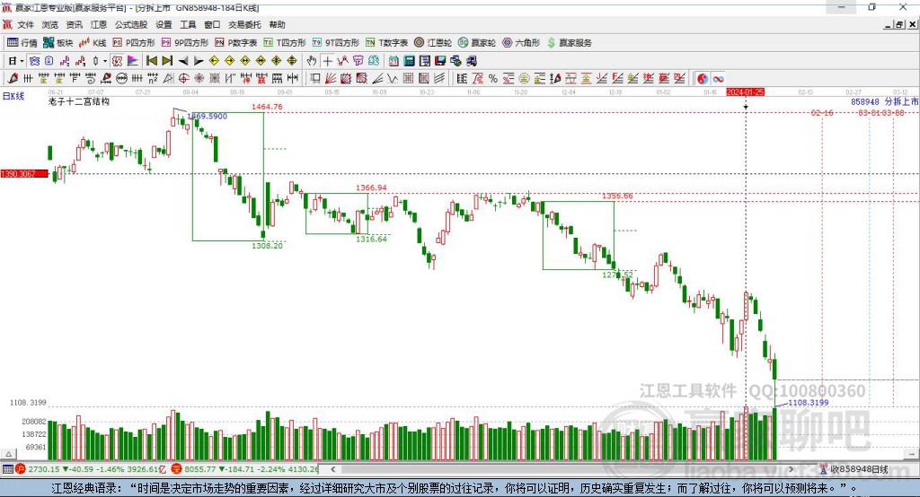Click the 老子十二宫结构 indicator title
The image size is (920, 497).
(79, 101)
